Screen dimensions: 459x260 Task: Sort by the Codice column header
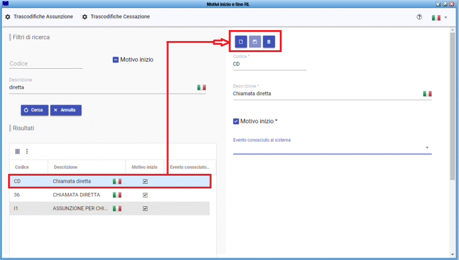(22, 167)
